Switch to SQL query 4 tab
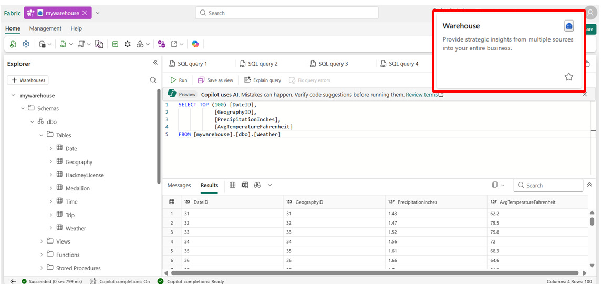Viewport: 601px width, 284px height. [x=399, y=64]
